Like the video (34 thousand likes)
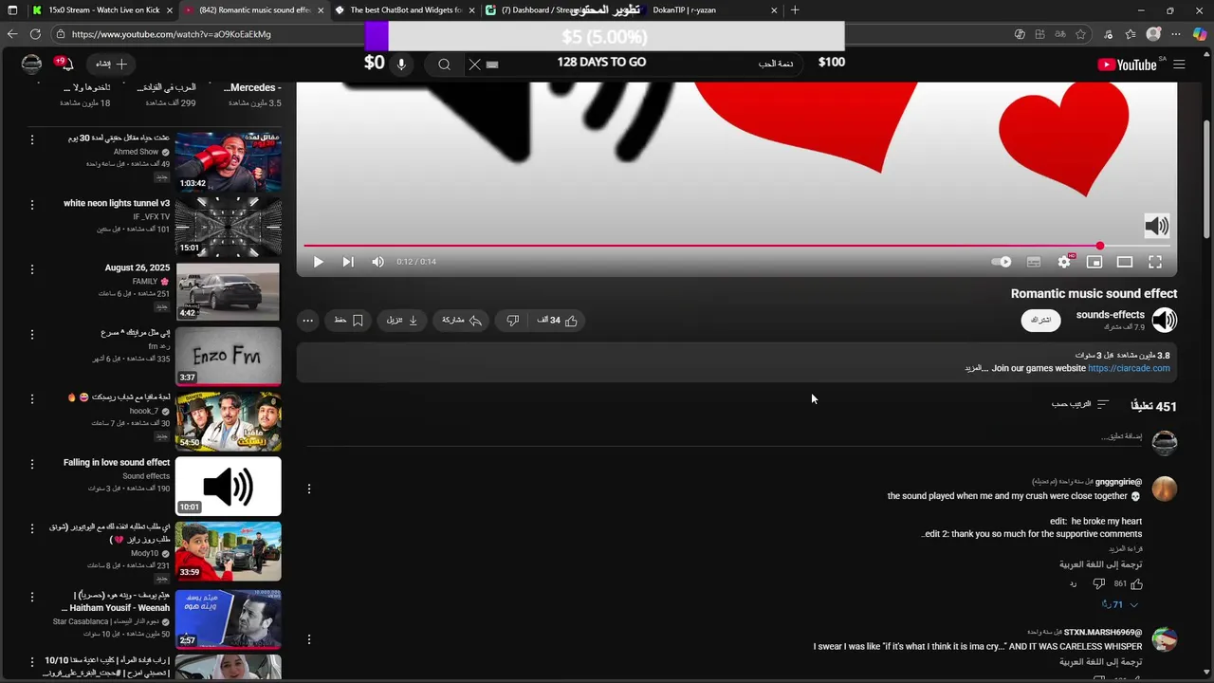The width and height of the screenshot is (1214, 683). tap(558, 321)
